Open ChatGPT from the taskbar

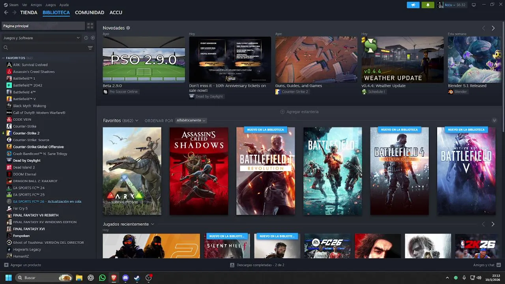[x=91, y=278]
